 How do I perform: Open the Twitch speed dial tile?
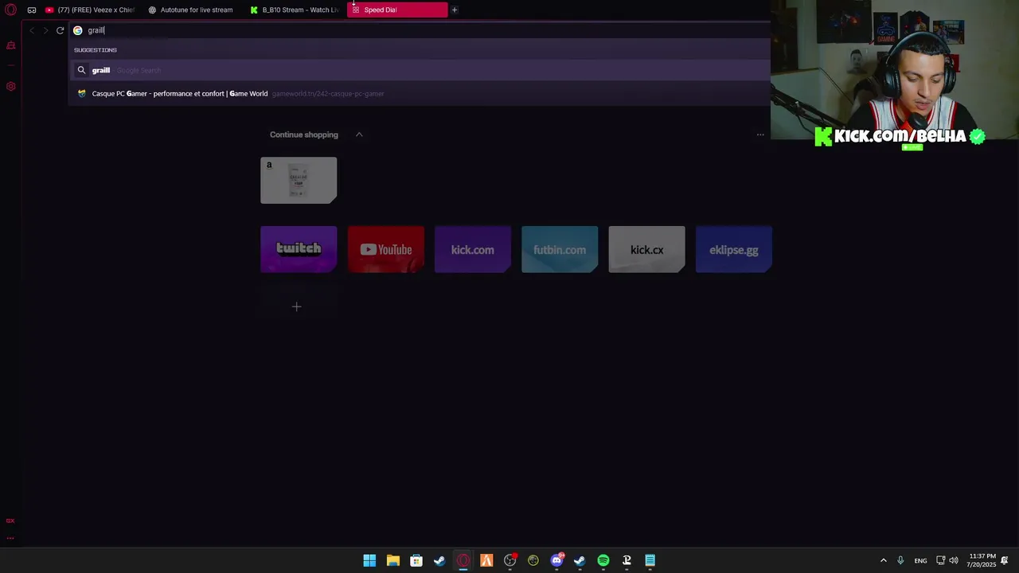click(299, 249)
